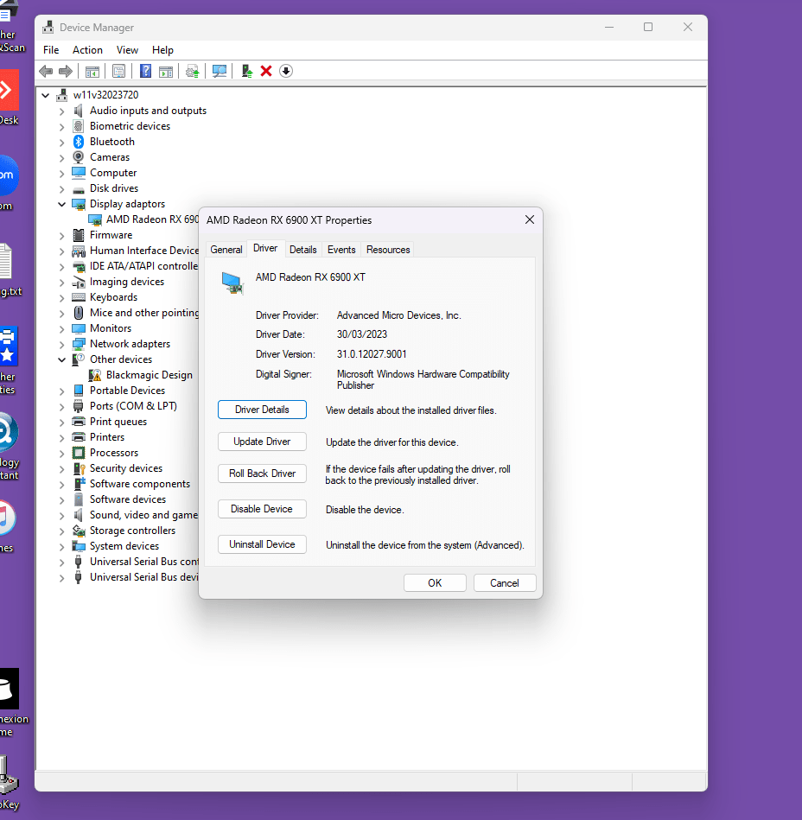Expand the Print queues node
The image size is (802, 820).
tap(61, 422)
